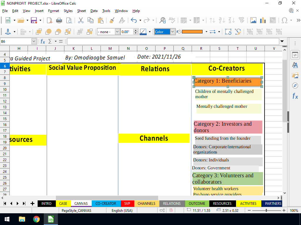This screenshot has width=301, height=225.
Task: Open Find and Replace icon
Action: pyautogui.click(x=162, y=20)
